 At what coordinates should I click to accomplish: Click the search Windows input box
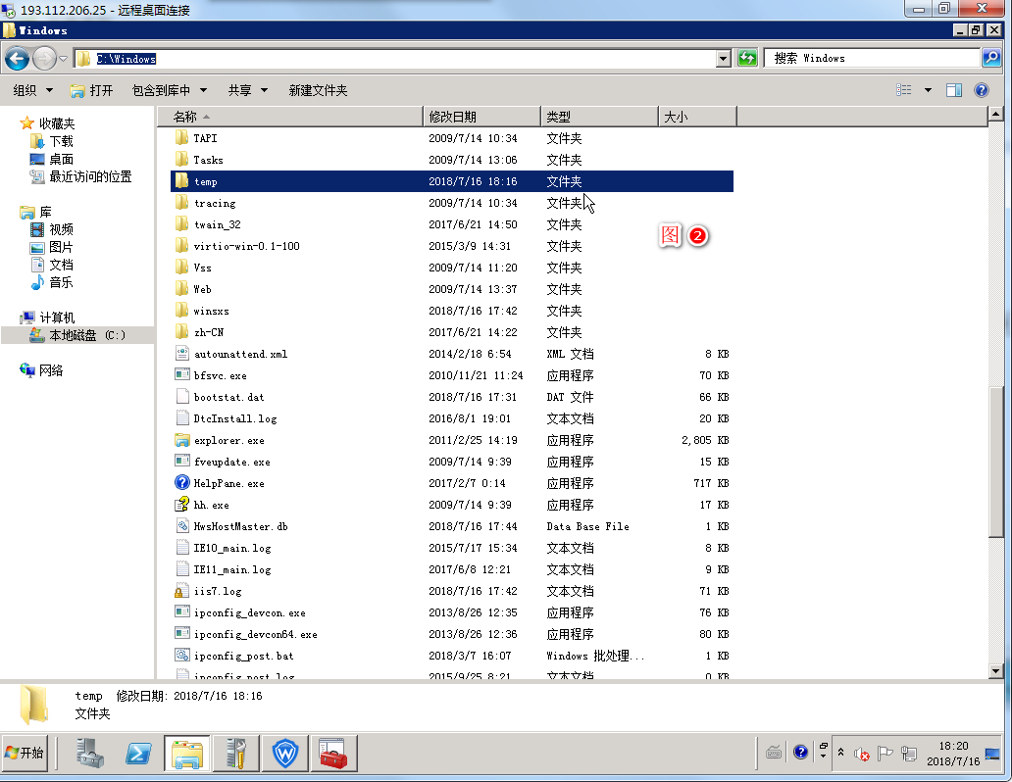click(871, 59)
